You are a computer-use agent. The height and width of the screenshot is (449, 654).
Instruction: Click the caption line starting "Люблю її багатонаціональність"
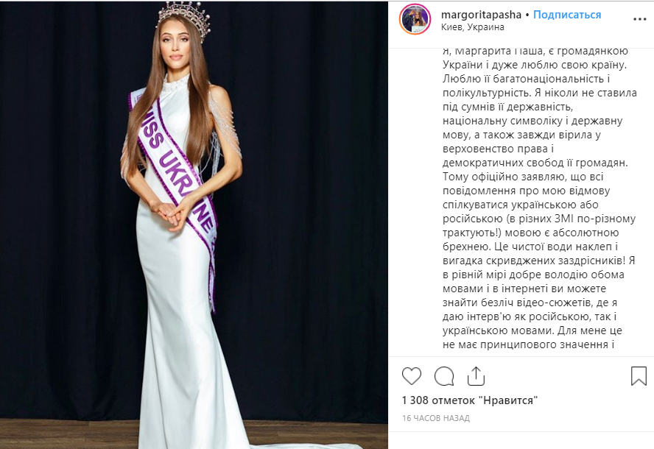point(526,79)
